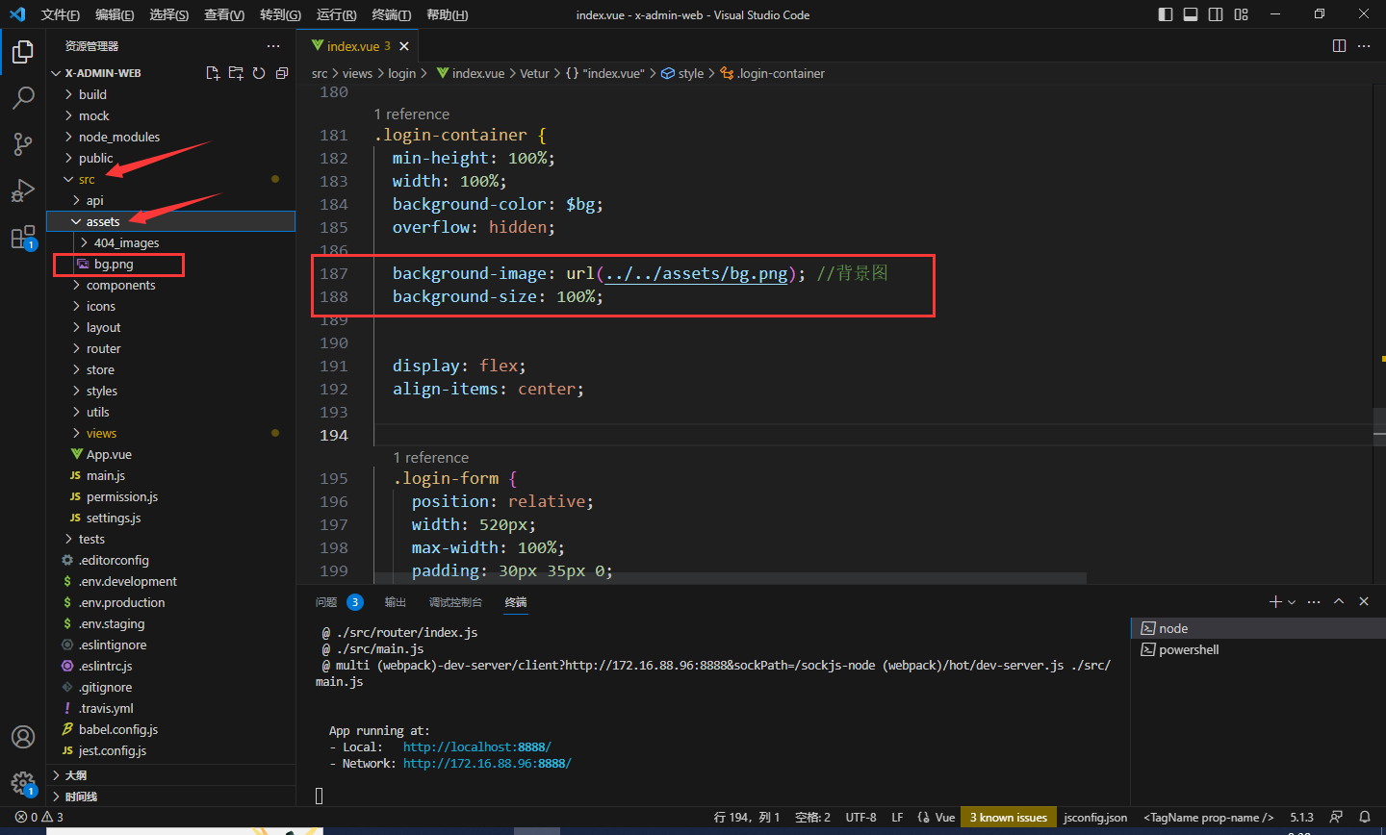Toggle the primary side bar

[x=1166, y=14]
